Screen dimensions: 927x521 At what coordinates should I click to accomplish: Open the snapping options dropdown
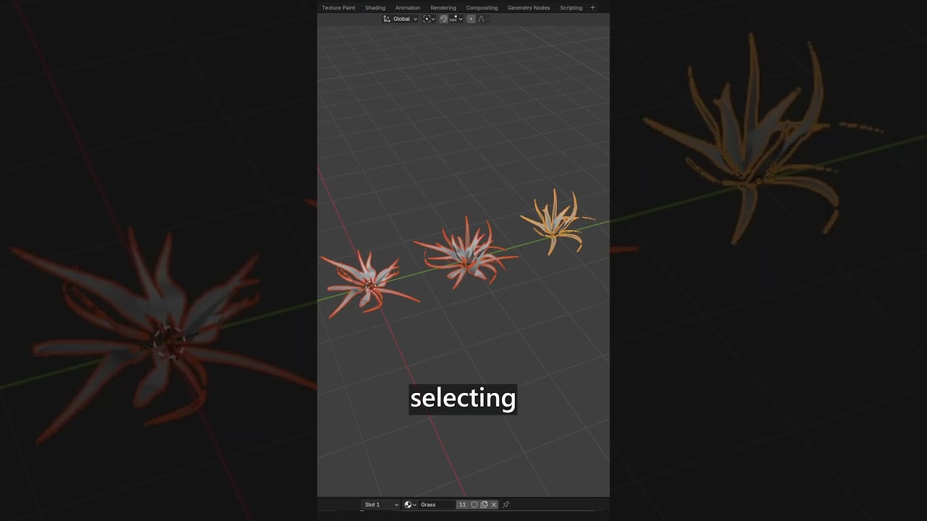click(x=456, y=19)
